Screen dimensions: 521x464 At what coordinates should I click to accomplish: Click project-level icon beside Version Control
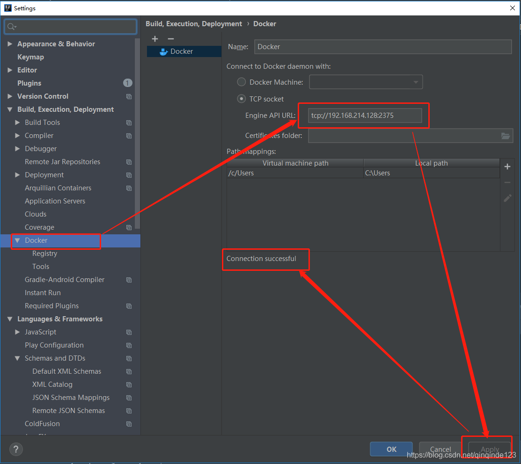tap(129, 96)
